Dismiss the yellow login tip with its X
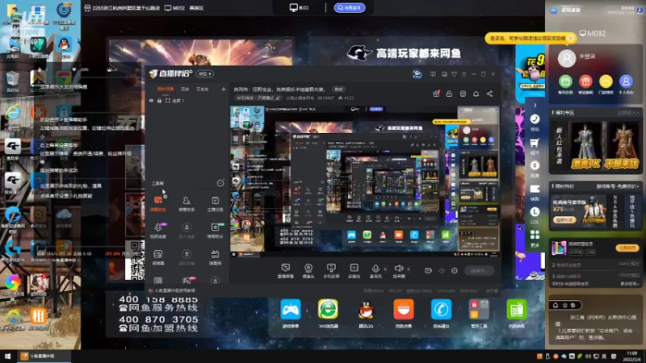Image resolution: width=646 pixels, height=363 pixels. 571,38
